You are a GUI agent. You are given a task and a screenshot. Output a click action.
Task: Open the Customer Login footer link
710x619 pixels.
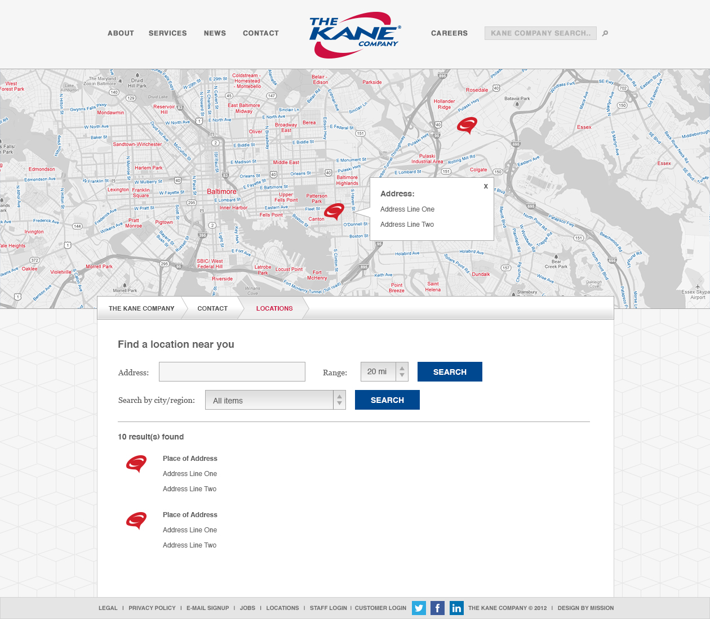coord(380,608)
